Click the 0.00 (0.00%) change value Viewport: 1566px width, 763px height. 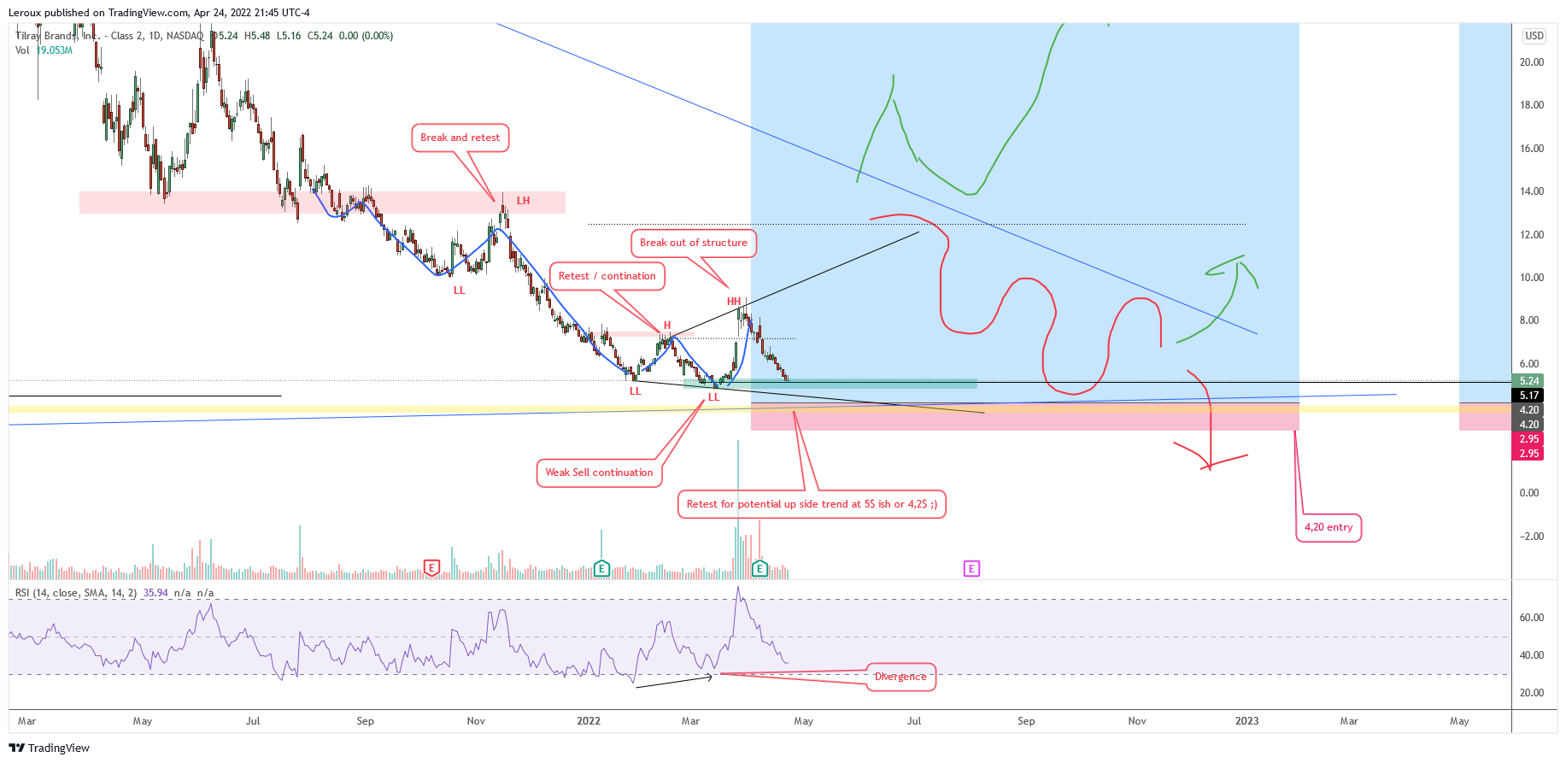[366, 36]
